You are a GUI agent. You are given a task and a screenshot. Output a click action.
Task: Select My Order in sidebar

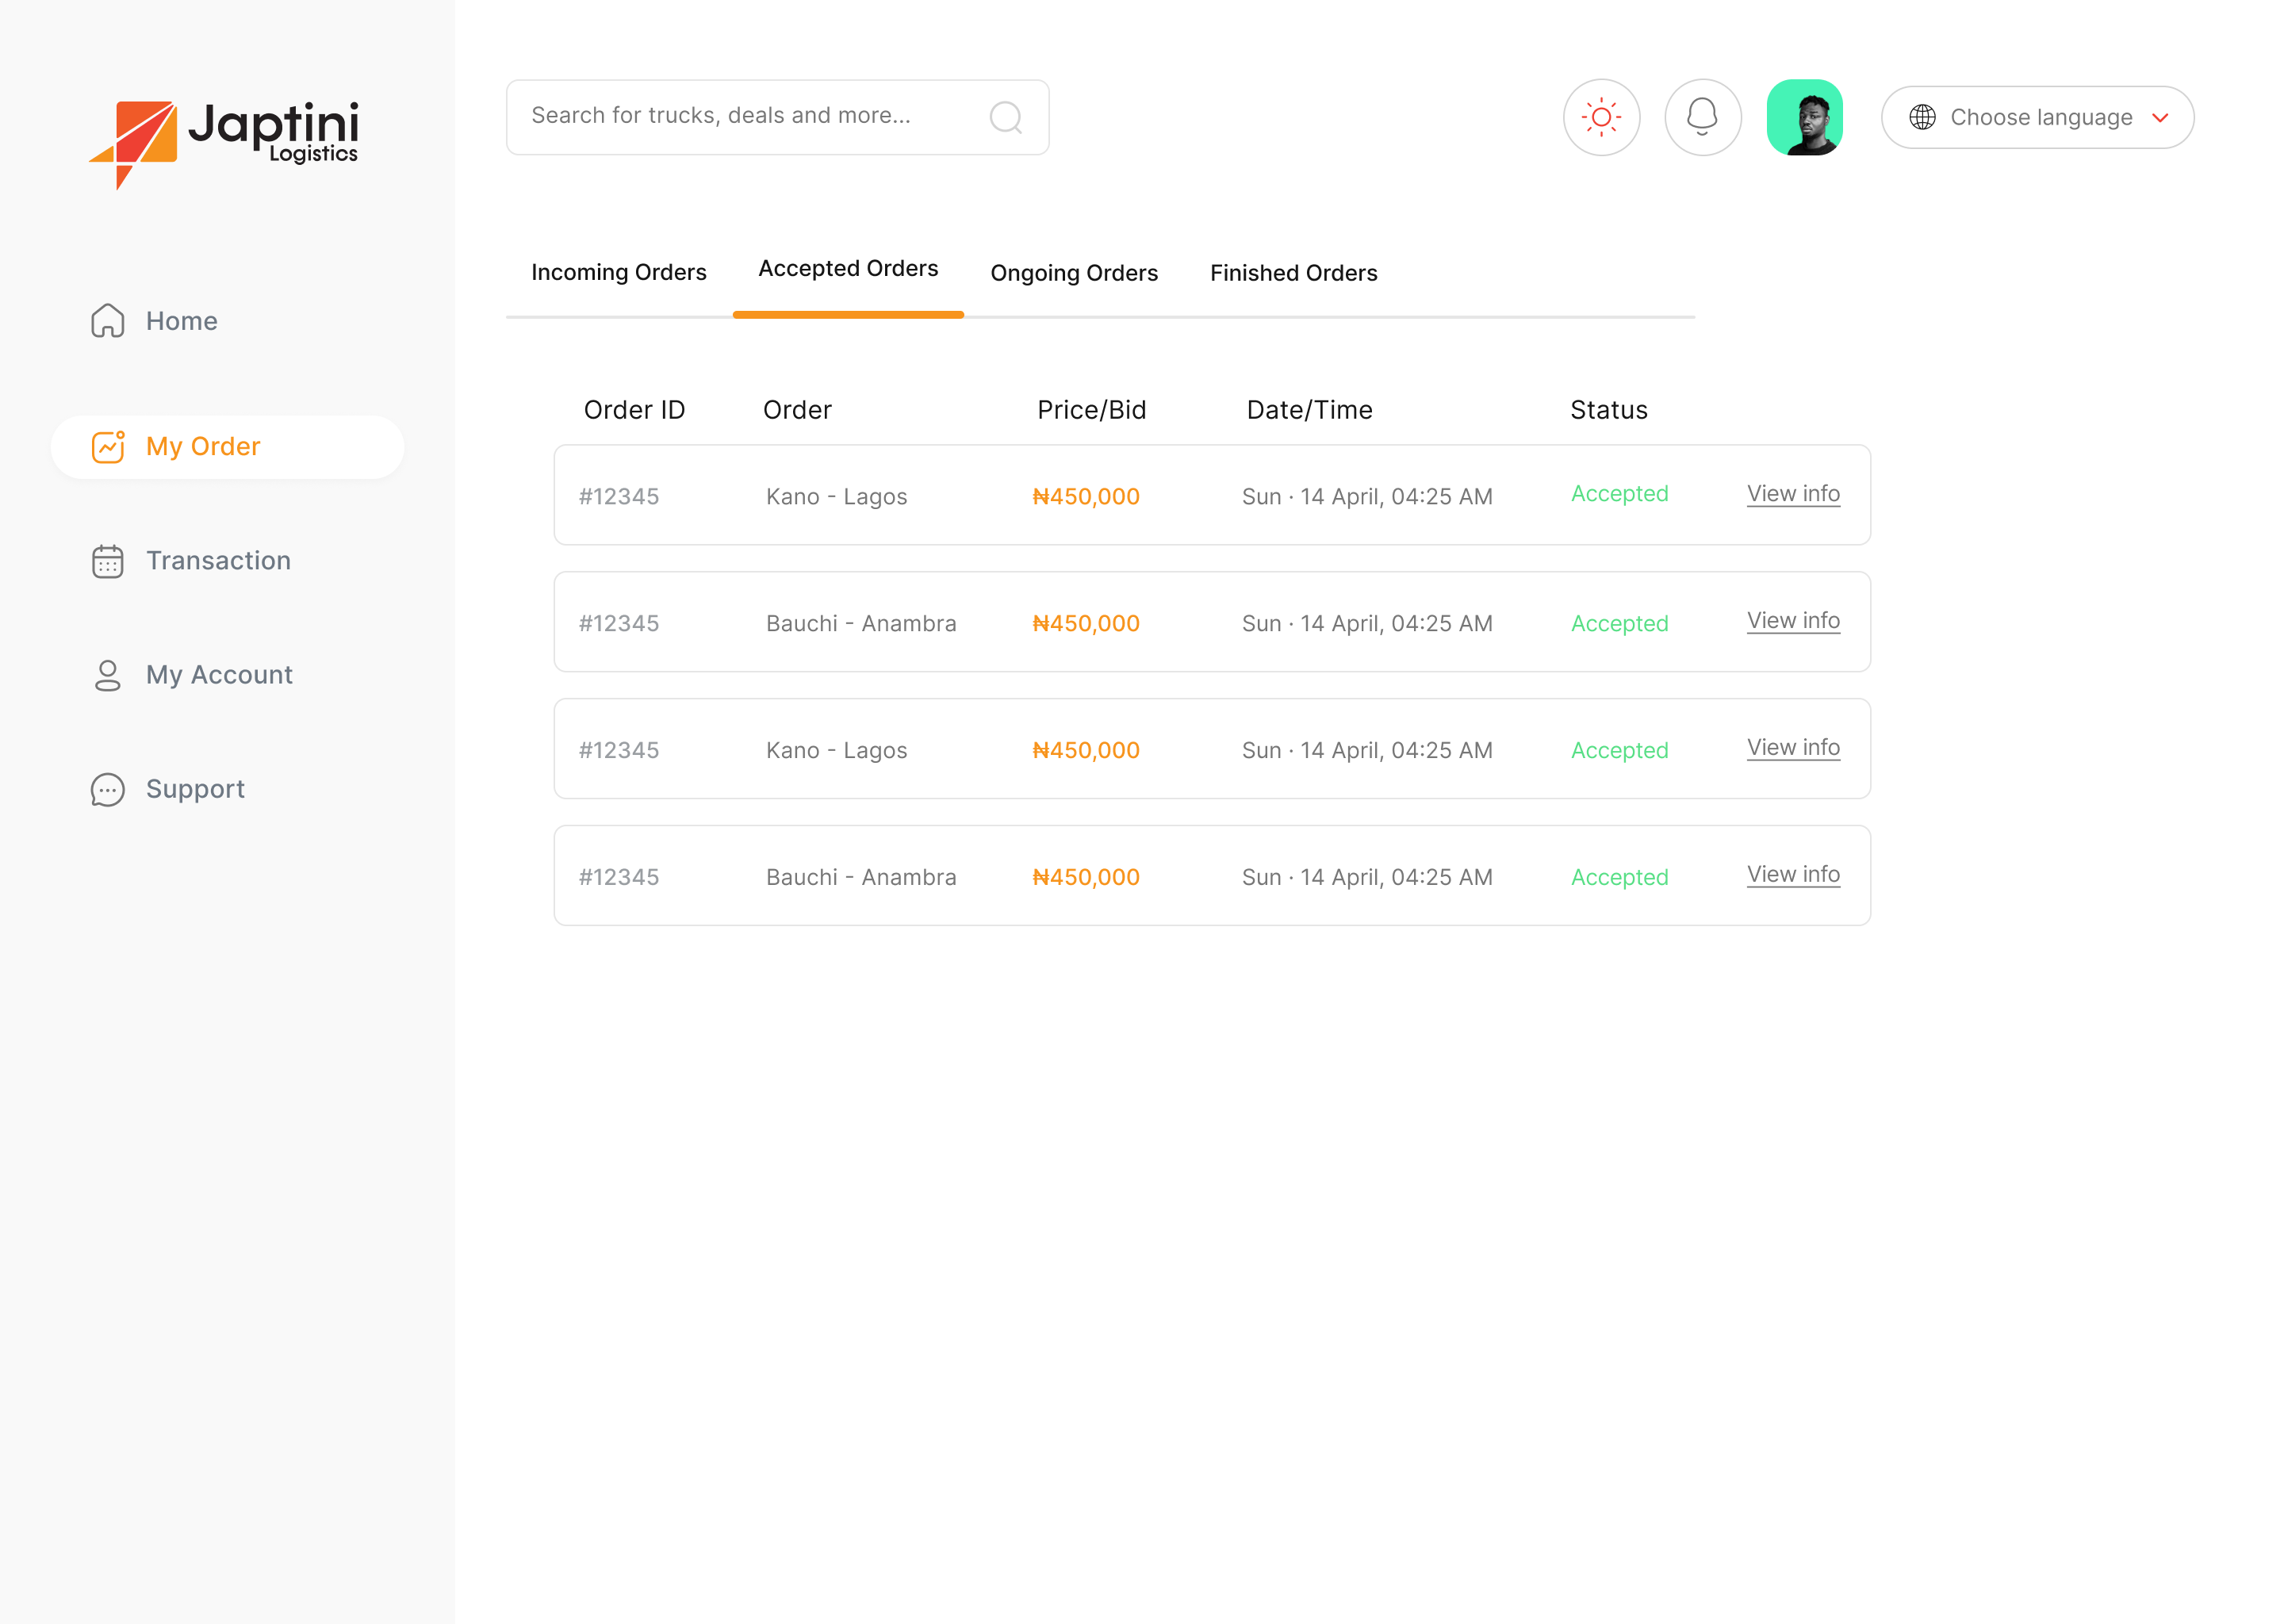pos(227,447)
